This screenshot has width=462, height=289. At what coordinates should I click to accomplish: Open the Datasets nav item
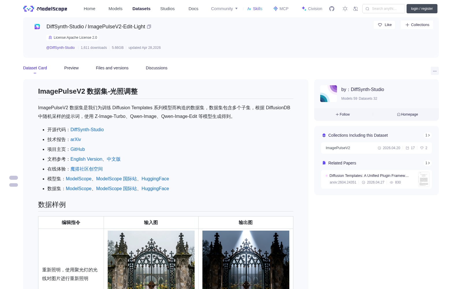point(141,9)
